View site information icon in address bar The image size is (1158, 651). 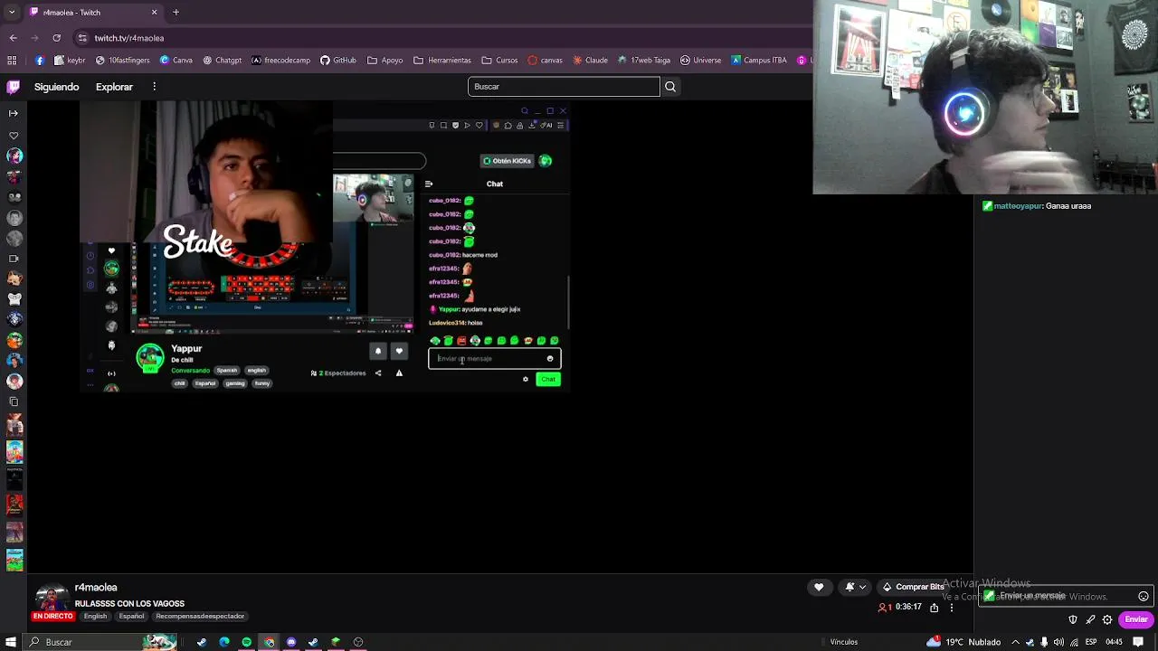tap(82, 38)
